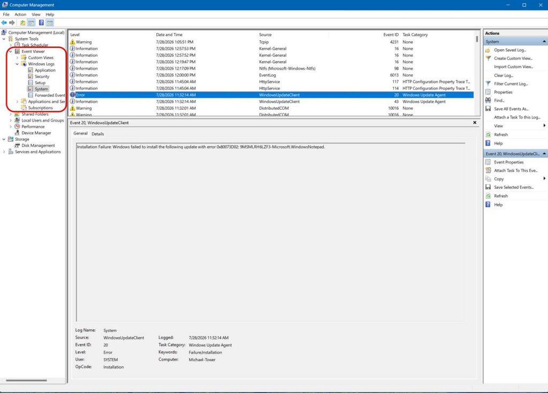Collapse the Storage tree node
548x393 pixels.
click(x=4, y=139)
